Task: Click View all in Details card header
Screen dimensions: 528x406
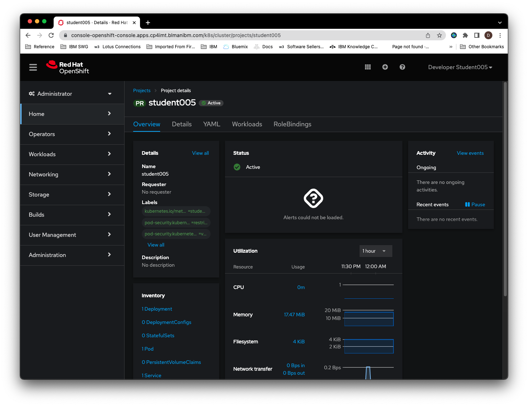Action: tap(200, 153)
